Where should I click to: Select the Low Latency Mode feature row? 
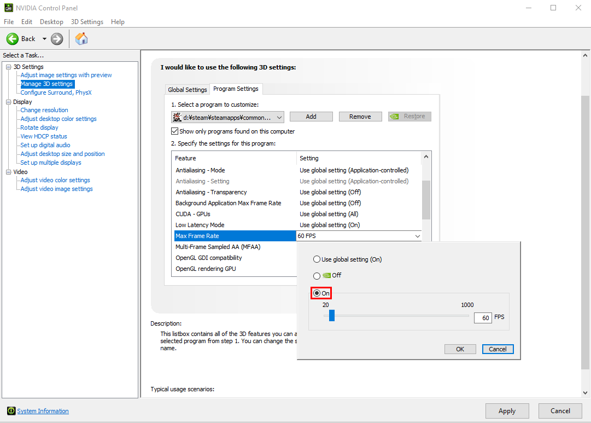click(x=297, y=225)
